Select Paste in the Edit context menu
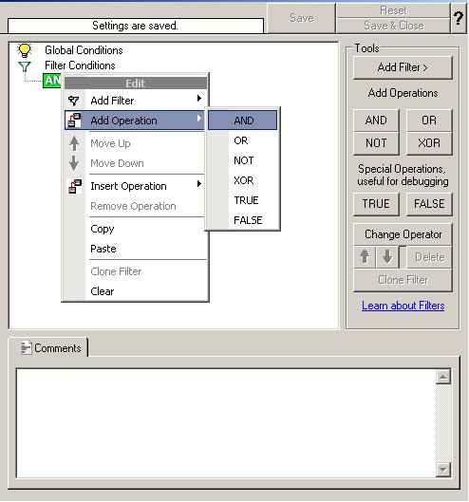The image size is (469, 502). pos(103,249)
